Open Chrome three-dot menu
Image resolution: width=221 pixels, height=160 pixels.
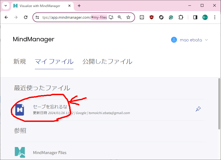(x=215, y=17)
